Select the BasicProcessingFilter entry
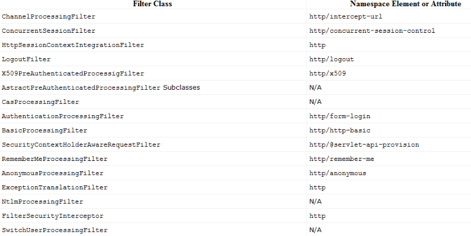This screenshot has height=236, width=471. click(44, 130)
